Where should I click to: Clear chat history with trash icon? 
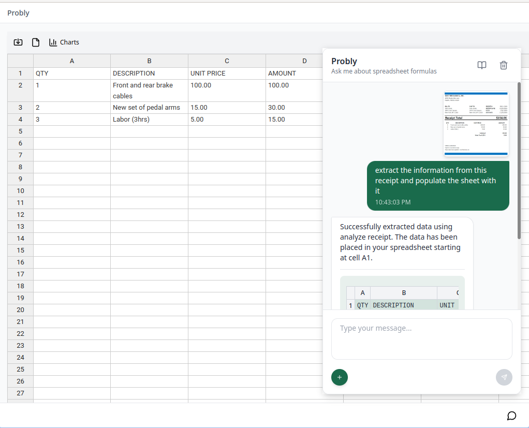(x=503, y=65)
